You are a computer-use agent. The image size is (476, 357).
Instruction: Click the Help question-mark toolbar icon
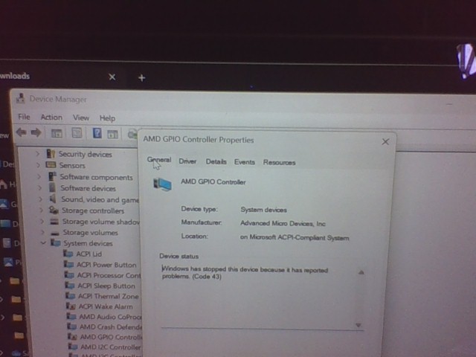point(97,133)
